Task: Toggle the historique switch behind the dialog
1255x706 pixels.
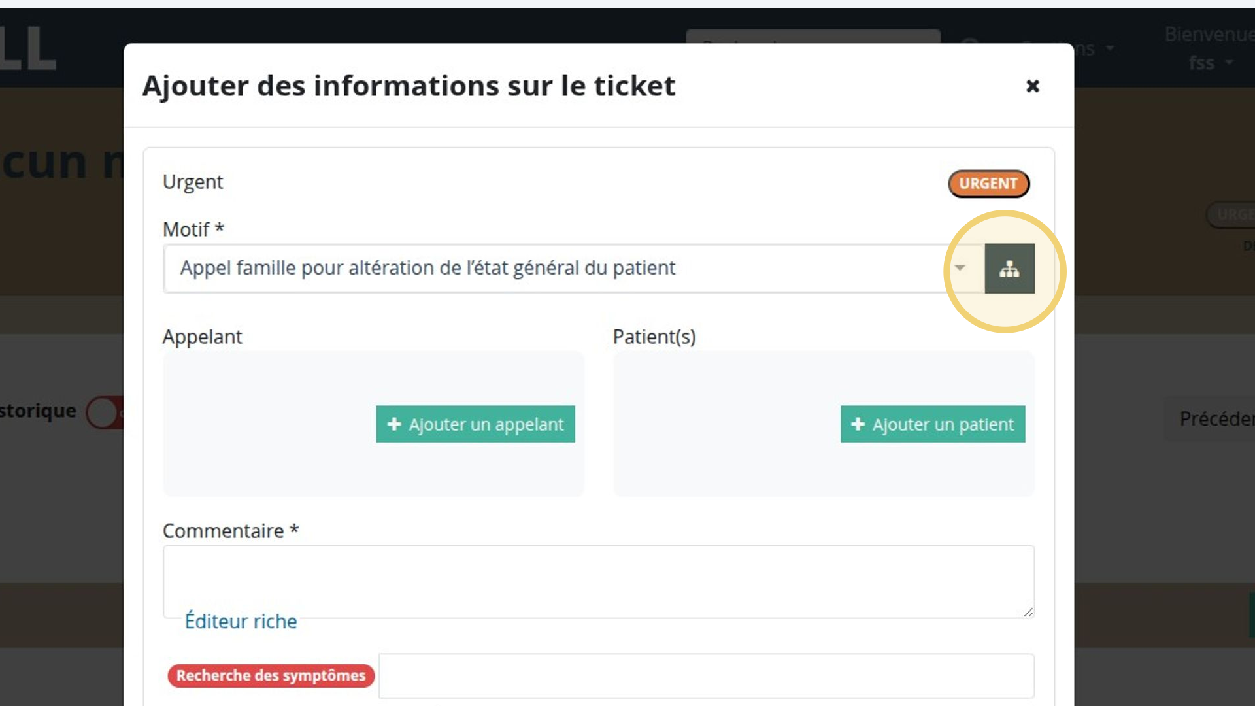Action: coord(105,412)
